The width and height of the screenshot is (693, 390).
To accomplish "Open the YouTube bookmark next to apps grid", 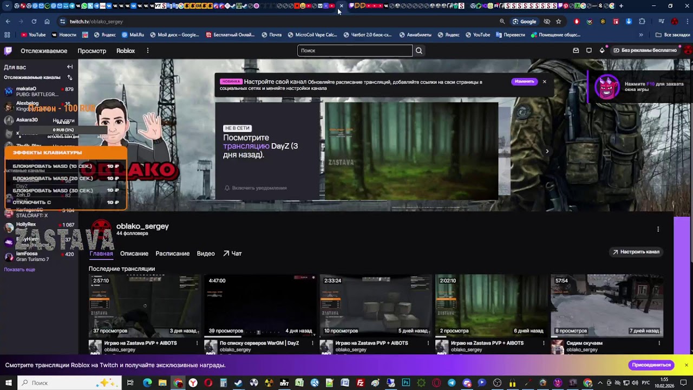I will point(33,35).
